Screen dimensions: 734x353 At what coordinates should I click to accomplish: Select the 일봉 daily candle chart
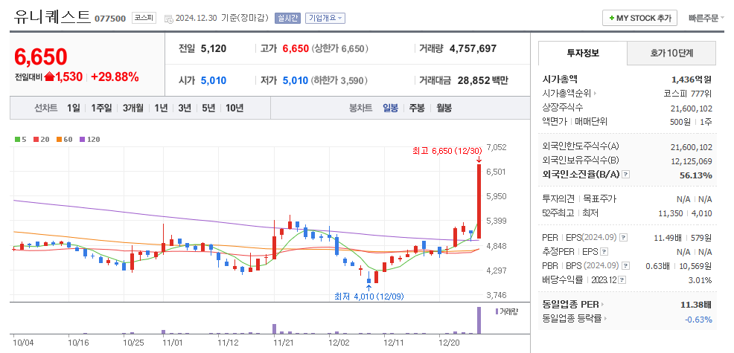pos(390,108)
